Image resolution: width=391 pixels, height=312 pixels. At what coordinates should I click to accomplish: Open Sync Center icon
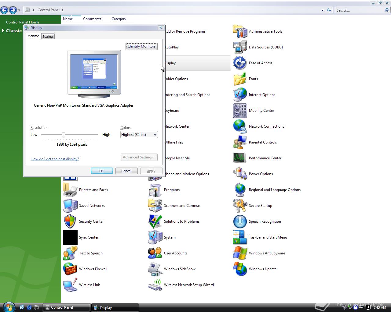pyautogui.click(x=70, y=237)
